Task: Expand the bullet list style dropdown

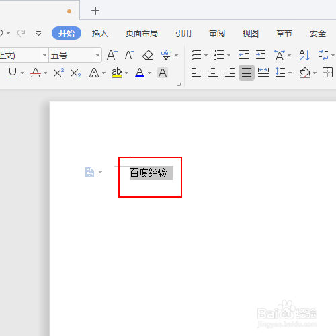Action: click(206, 55)
